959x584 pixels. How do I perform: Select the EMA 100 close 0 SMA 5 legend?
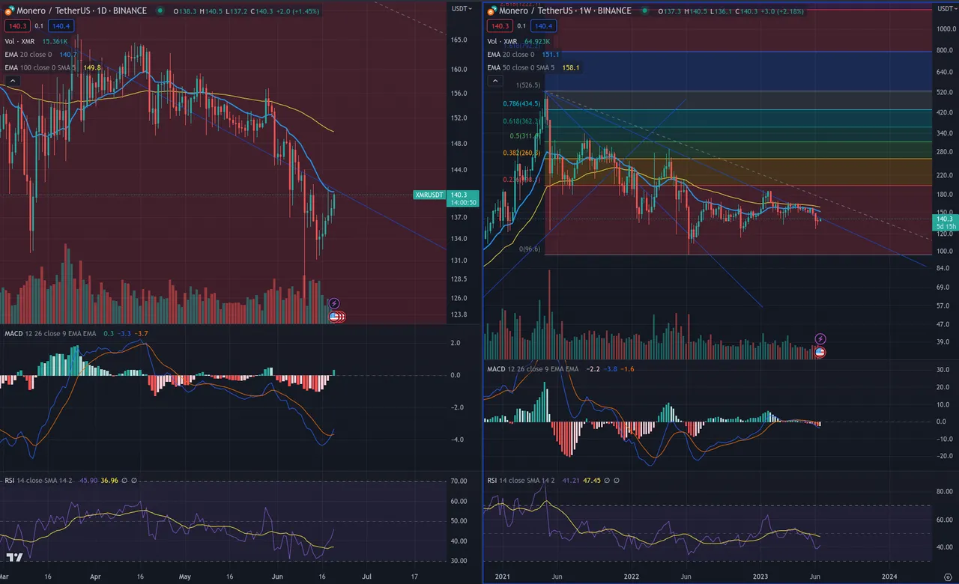click(40, 67)
